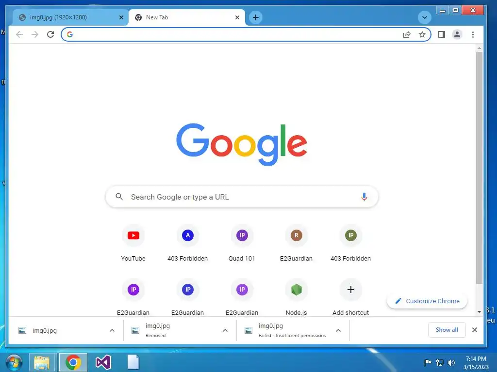The height and width of the screenshot is (372, 497).
Task: Open the Quad 101 shortcut
Action: tap(242, 243)
